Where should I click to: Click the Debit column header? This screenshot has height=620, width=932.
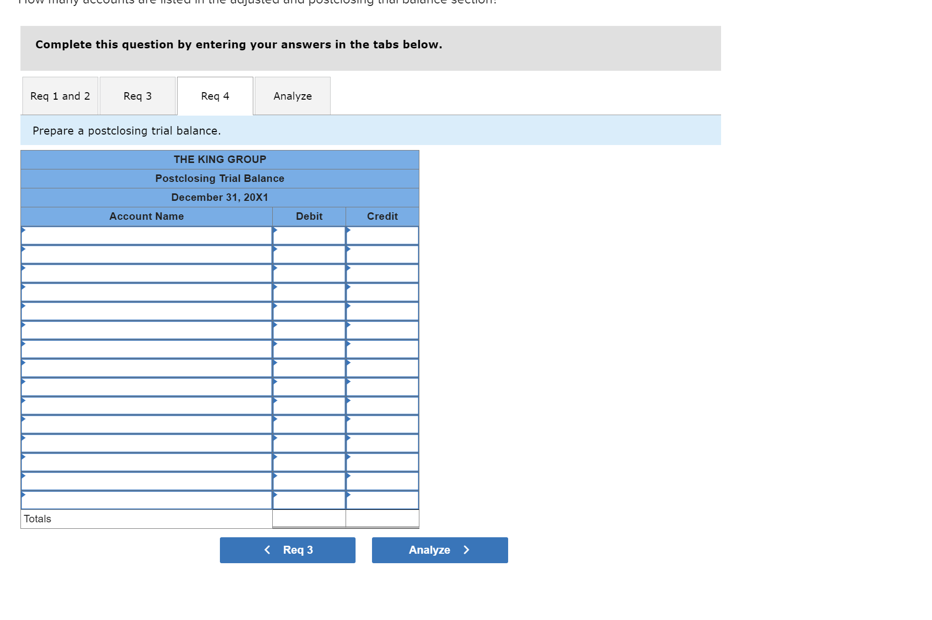pyautogui.click(x=309, y=216)
